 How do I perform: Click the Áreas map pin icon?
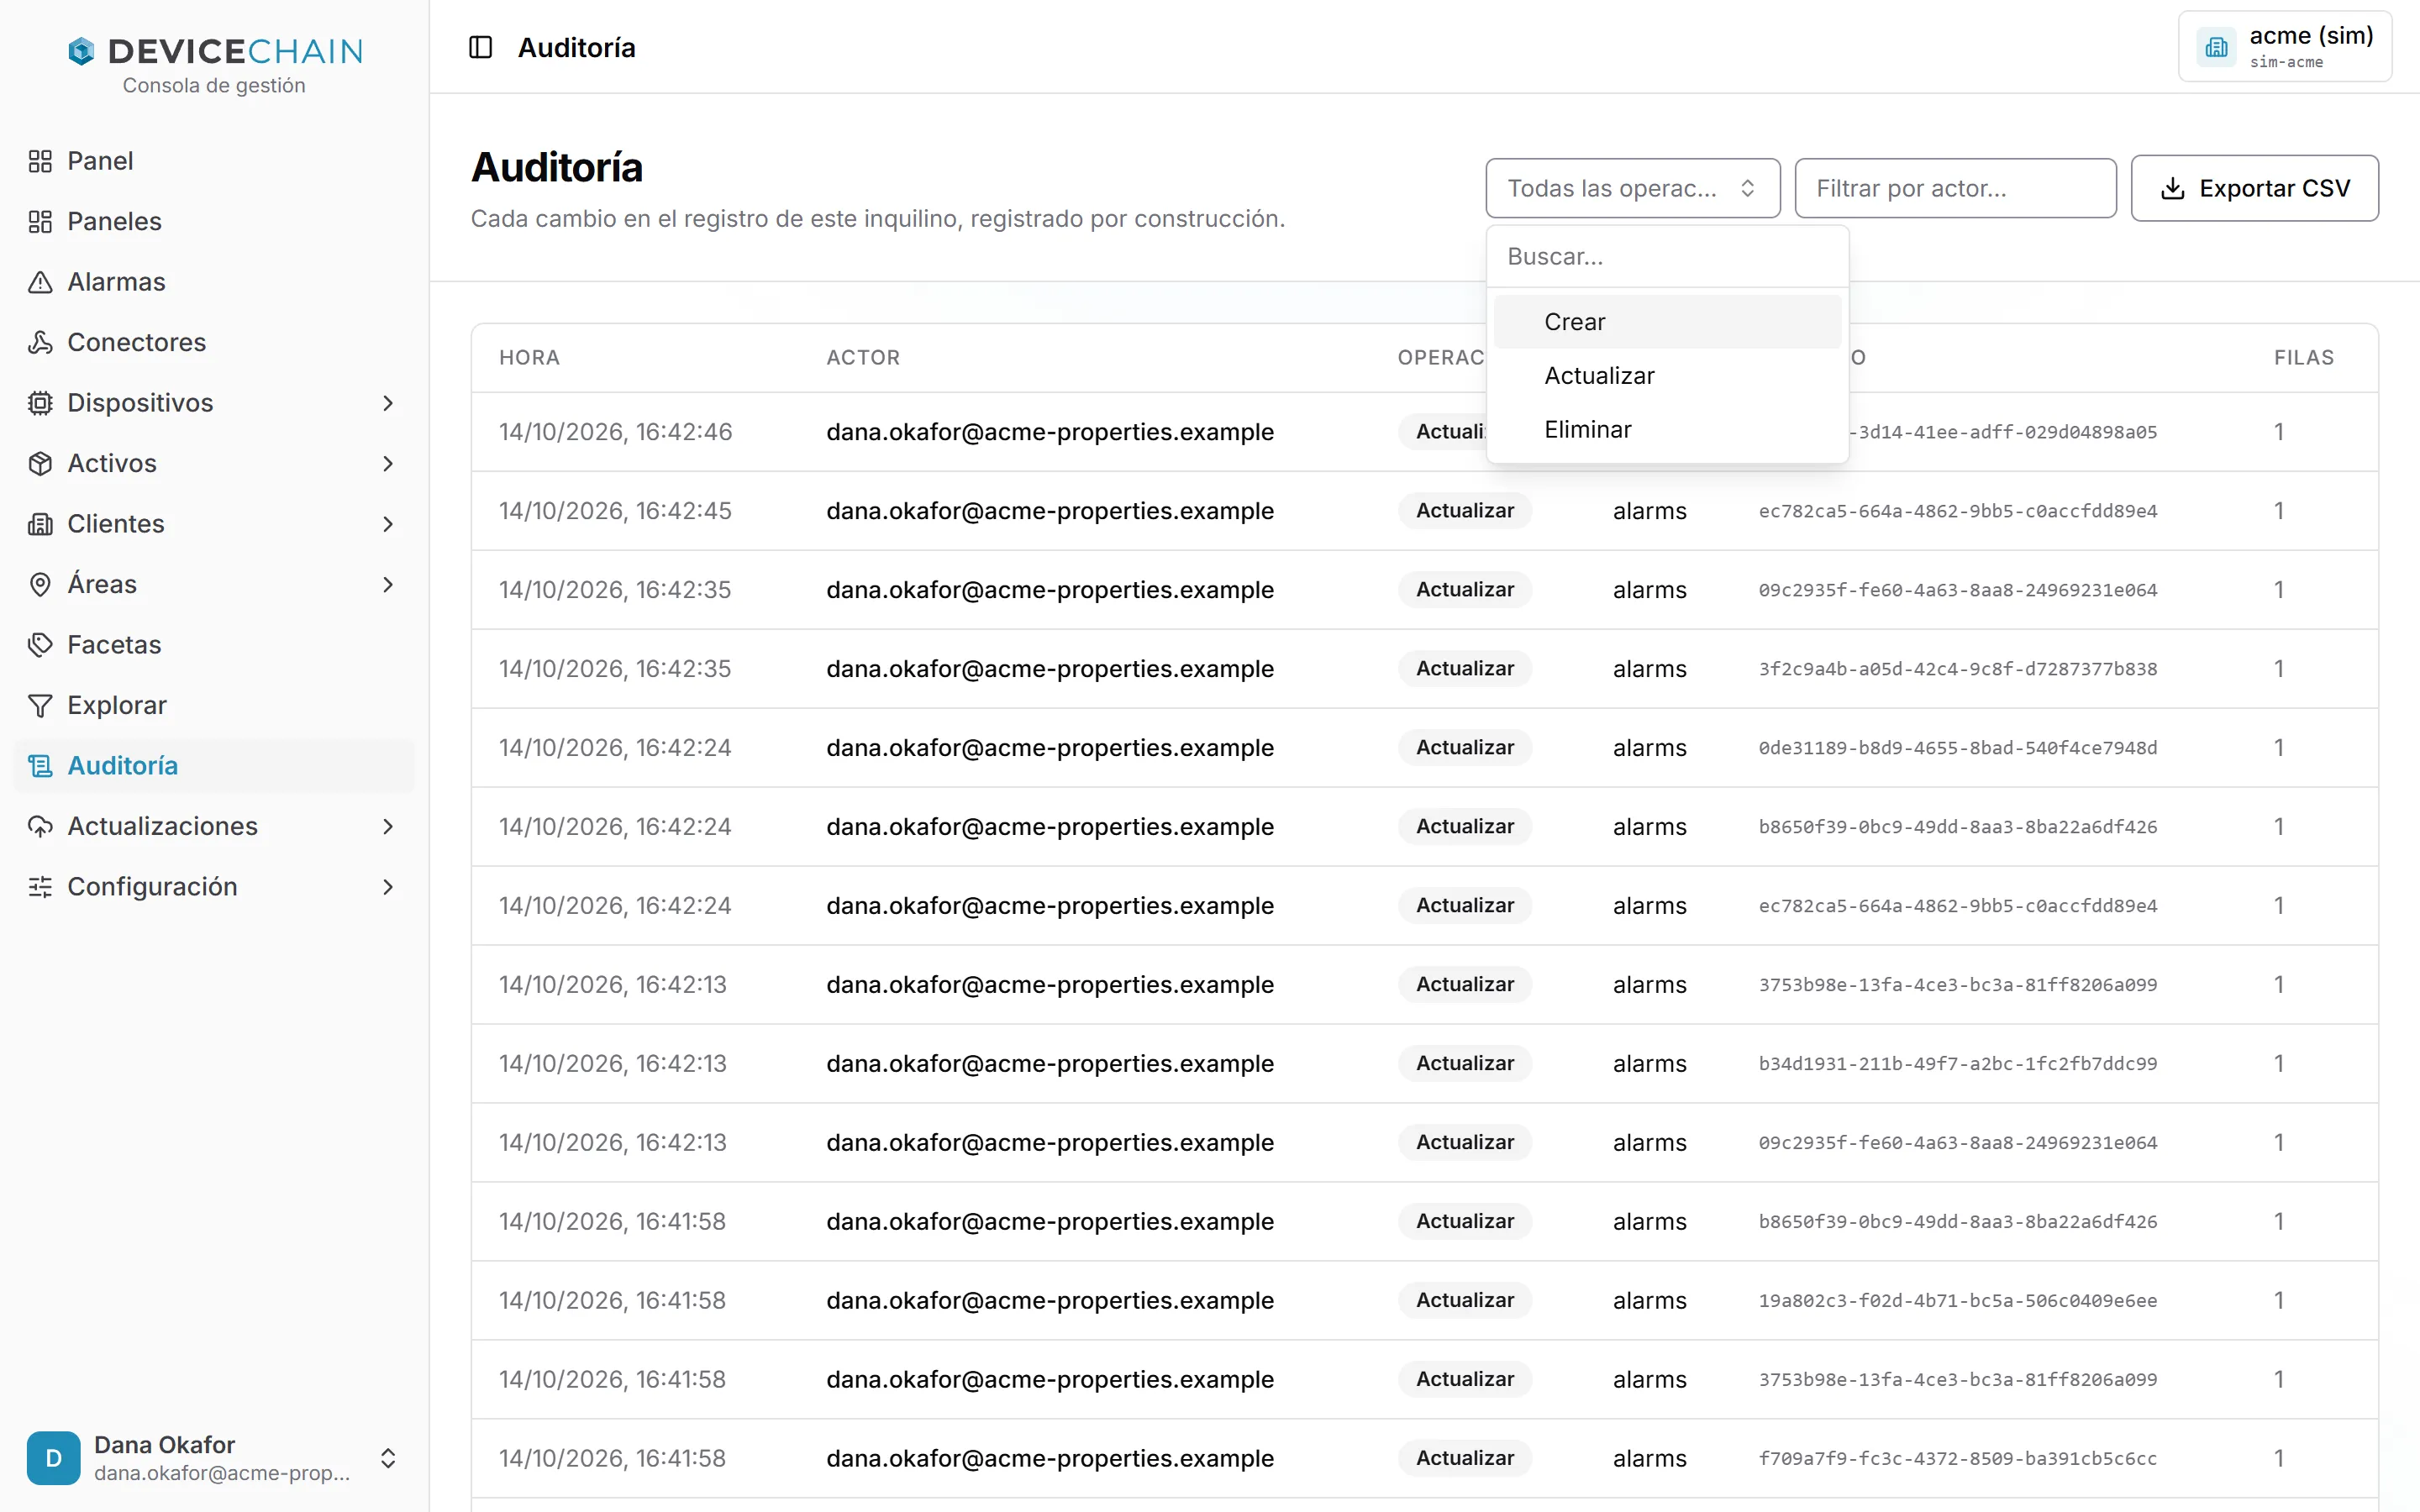pos(40,585)
